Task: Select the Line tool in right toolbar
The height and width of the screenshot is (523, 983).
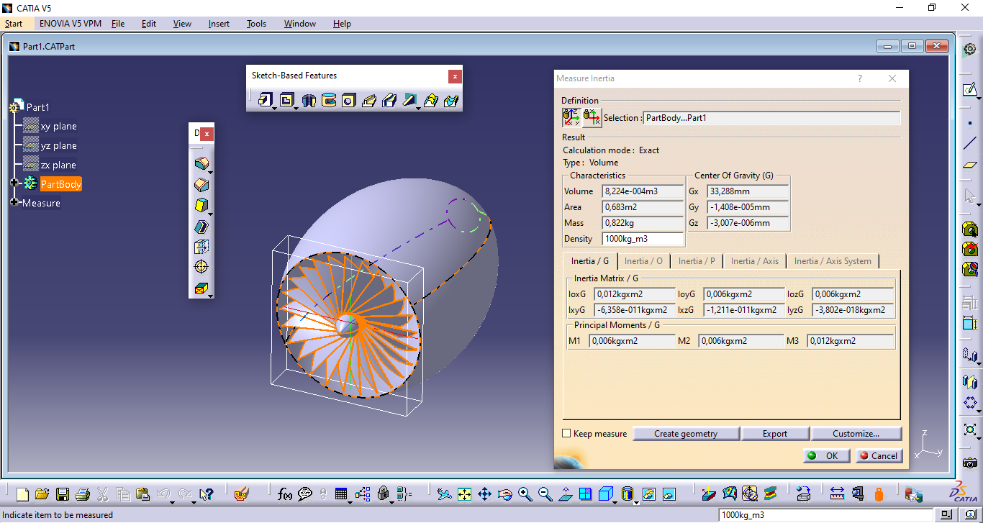Action: click(969, 143)
